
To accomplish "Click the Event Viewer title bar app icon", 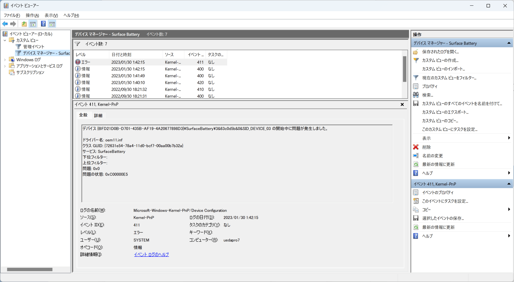I will [x=6, y=5].
